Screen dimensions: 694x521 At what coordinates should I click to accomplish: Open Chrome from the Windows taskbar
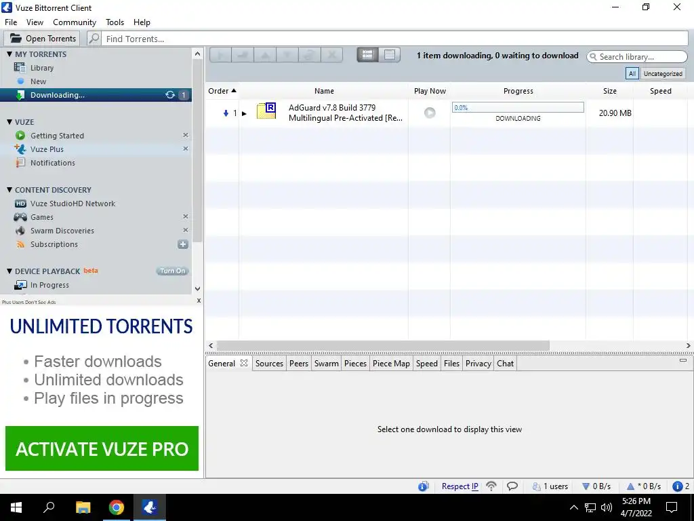coord(117,507)
